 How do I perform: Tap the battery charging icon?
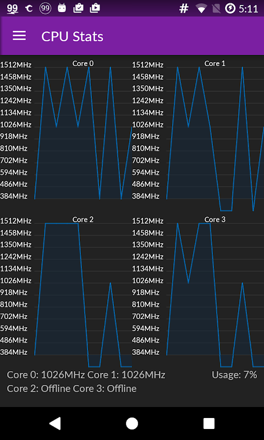[x=230, y=9]
